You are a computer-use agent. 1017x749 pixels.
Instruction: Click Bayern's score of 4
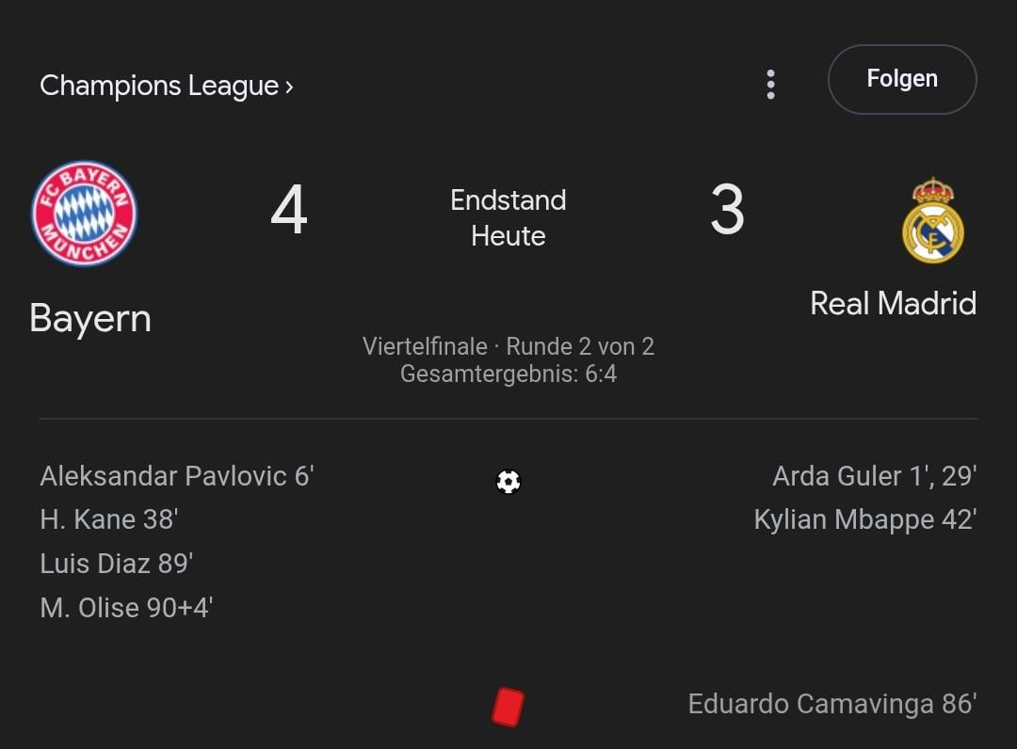tap(289, 211)
